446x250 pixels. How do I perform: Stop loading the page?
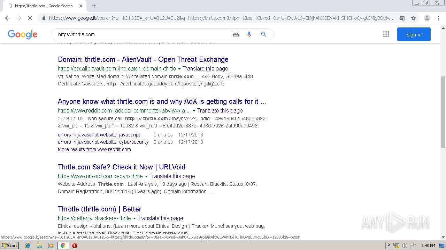(30, 18)
